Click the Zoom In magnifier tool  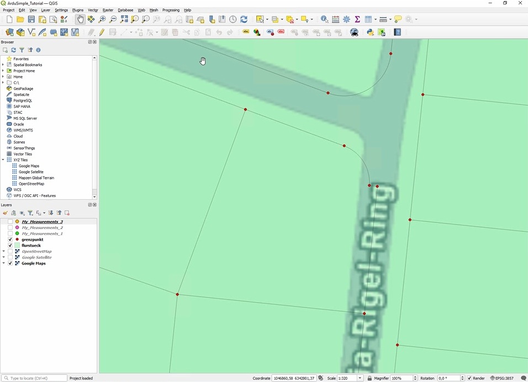102,19
